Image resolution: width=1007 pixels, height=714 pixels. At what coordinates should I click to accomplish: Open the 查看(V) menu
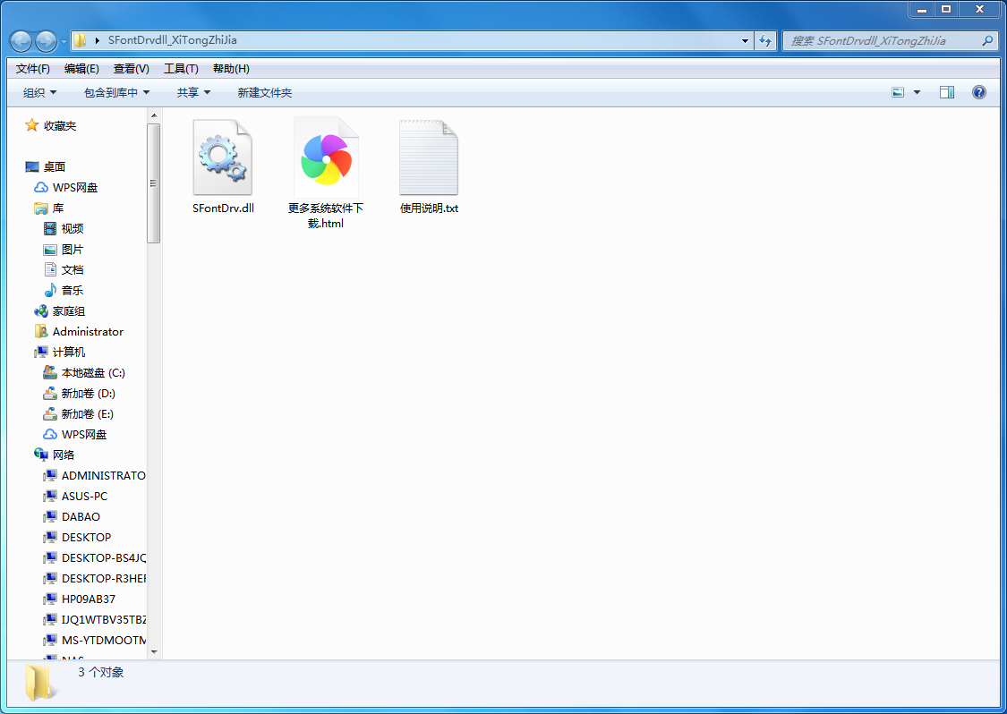(131, 69)
